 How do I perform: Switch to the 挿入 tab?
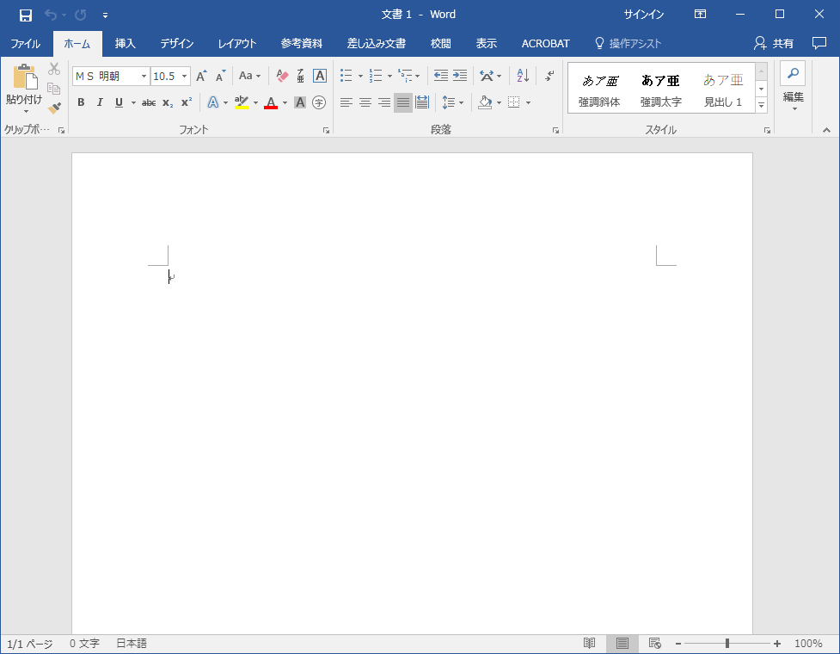coord(125,43)
